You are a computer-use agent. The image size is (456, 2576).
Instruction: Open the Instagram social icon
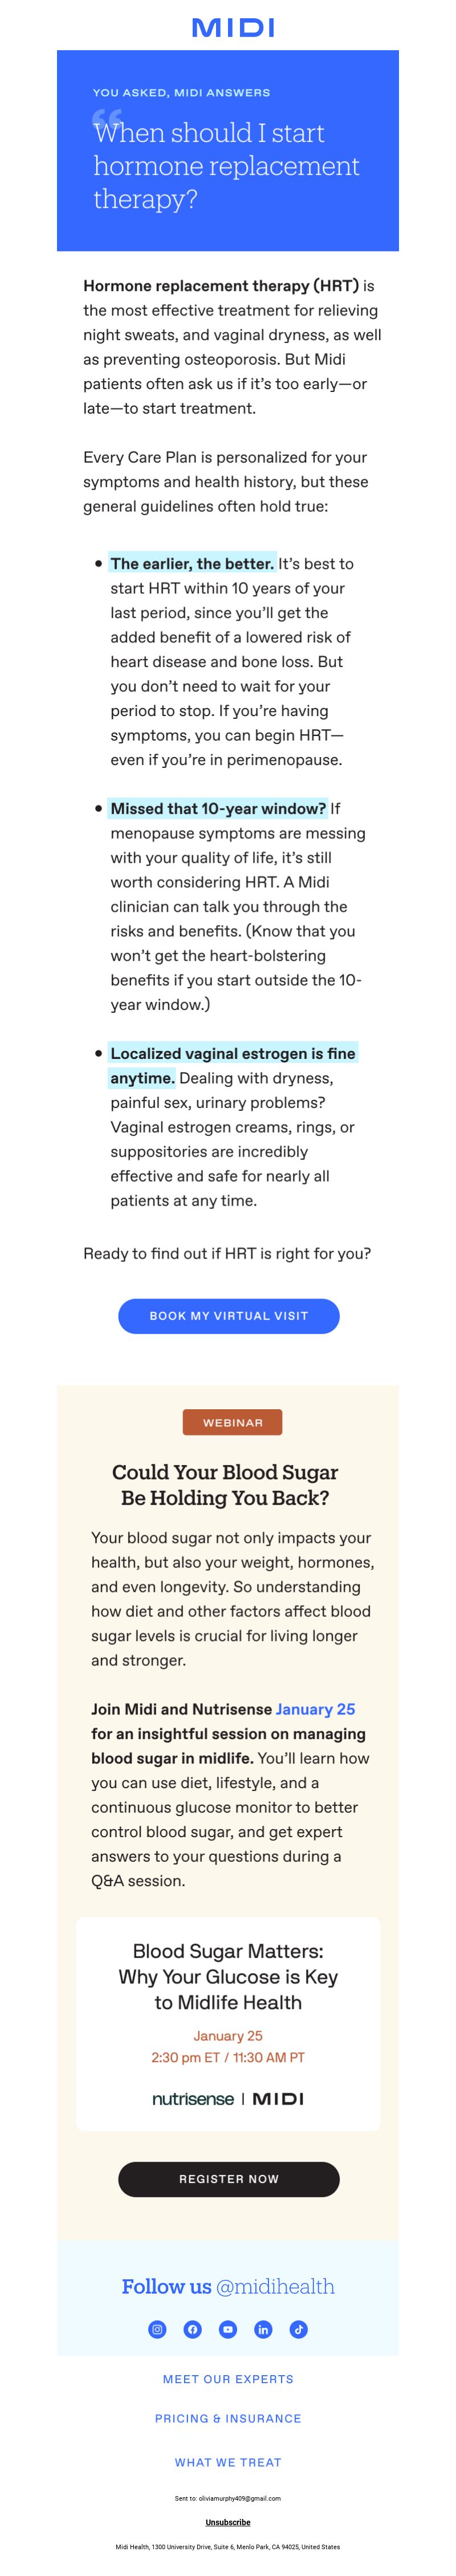click(x=158, y=2329)
